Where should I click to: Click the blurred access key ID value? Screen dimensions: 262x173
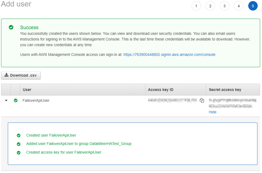(173, 100)
